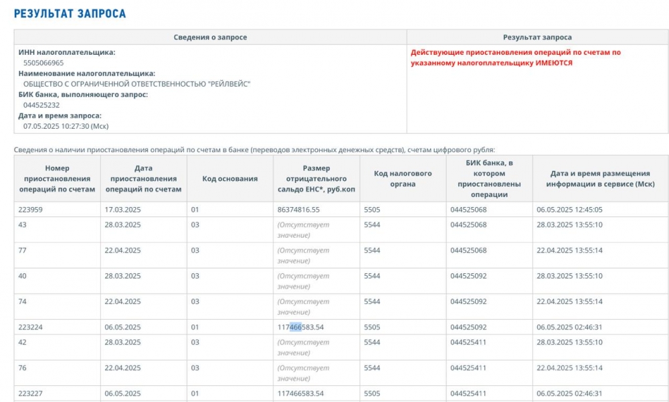Select suspension number 223224 row cell
Viewport: 669px width, 402px height.
coord(30,327)
